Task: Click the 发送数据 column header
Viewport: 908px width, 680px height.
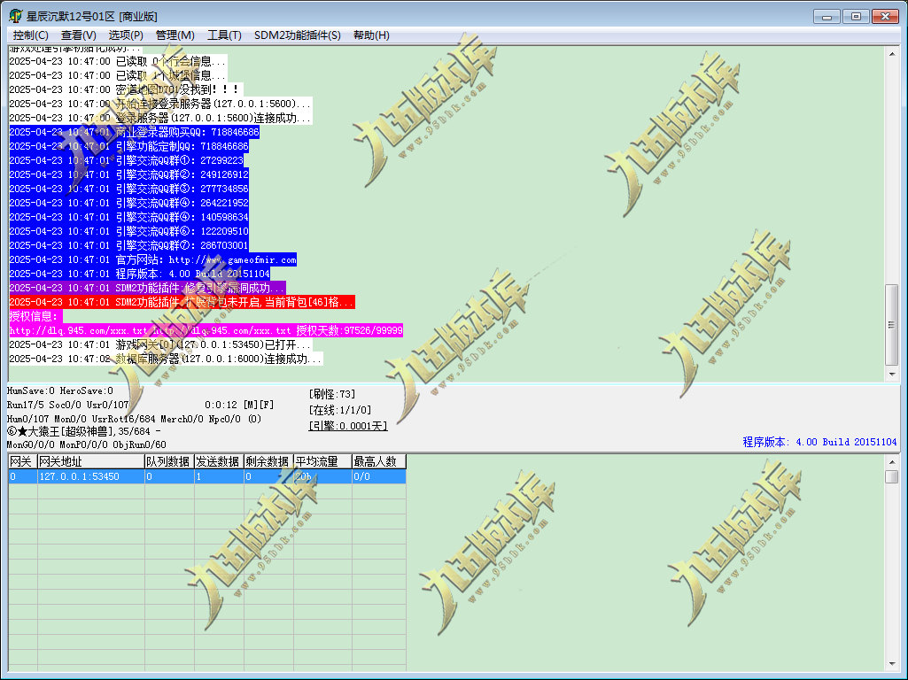Action: pos(218,461)
